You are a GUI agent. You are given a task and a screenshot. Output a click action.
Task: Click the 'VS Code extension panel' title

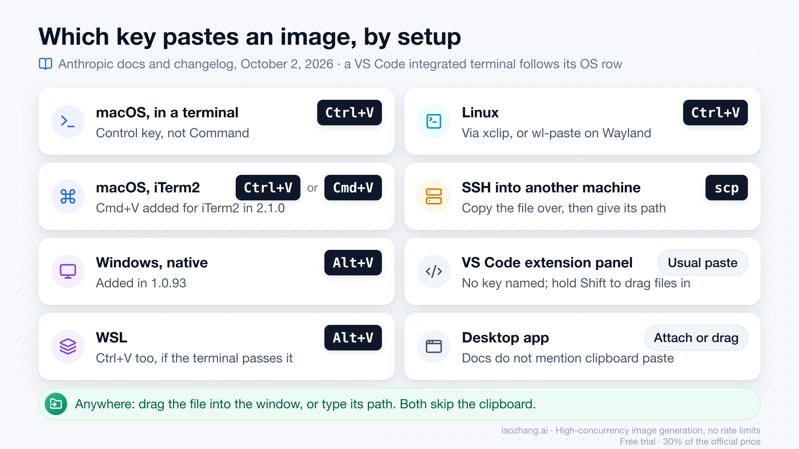(547, 263)
